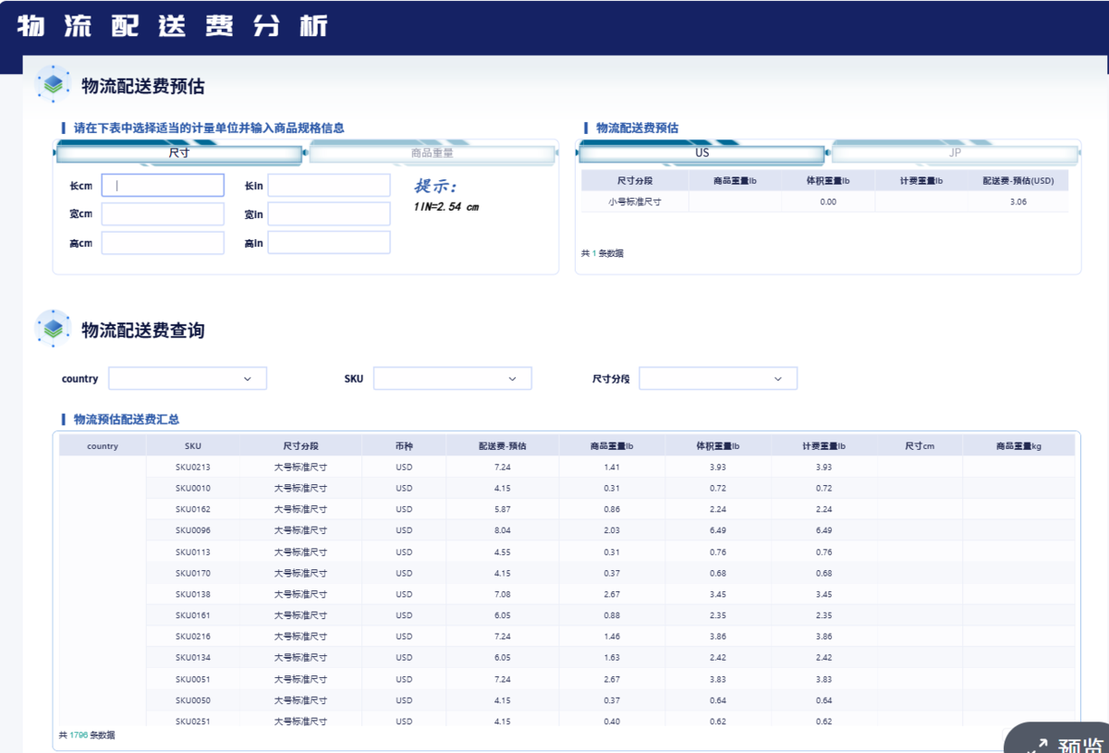Click the 高cm input field
The width and height of the screenshot is (1109, 753).
tap(163, 243)
